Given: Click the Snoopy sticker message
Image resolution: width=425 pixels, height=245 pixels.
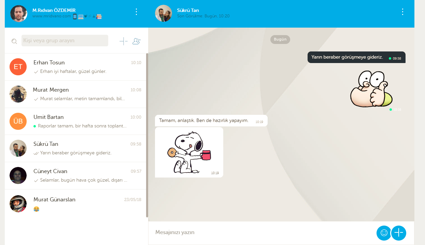Looking at the screenshot, I should click(x=189, y=152).
